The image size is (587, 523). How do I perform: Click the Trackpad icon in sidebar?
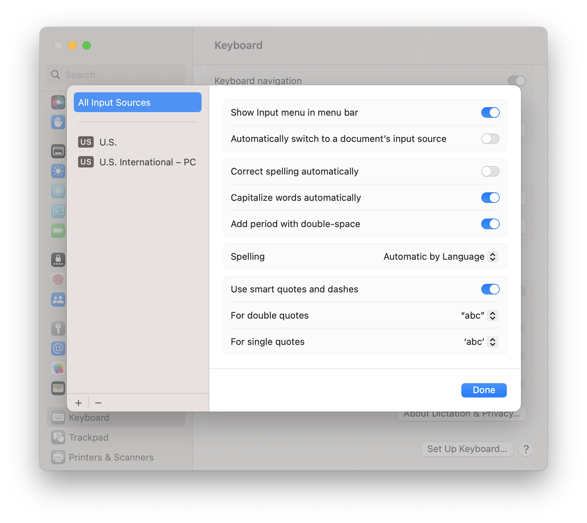click(x=58, y=437)
